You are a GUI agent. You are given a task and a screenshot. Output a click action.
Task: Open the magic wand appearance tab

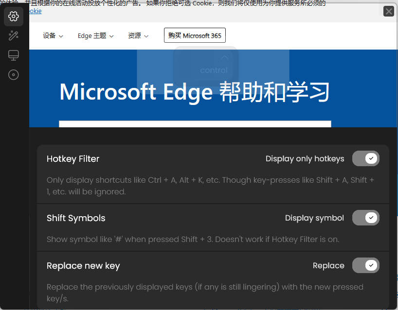coord(14,36)
